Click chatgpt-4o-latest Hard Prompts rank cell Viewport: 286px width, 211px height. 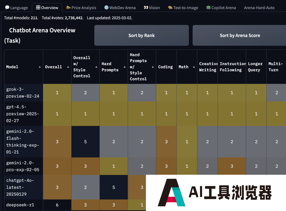[x=114, y=187]
